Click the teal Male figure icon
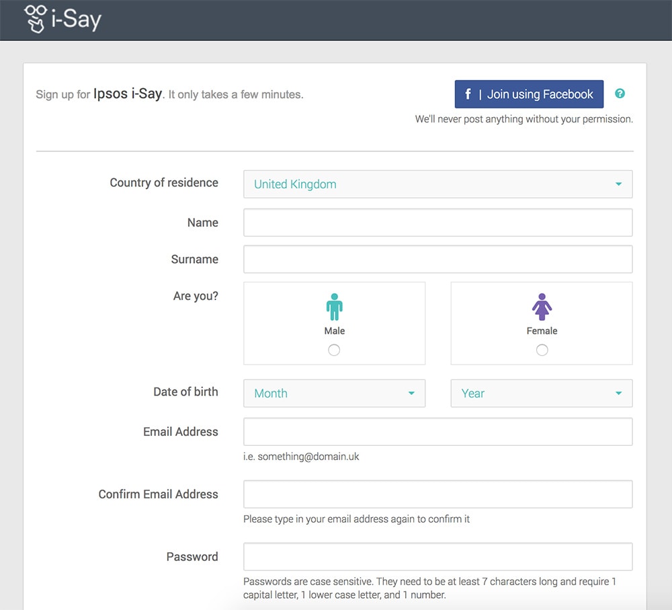The width and height of the screenshot is (672, 610). [334, 307]
